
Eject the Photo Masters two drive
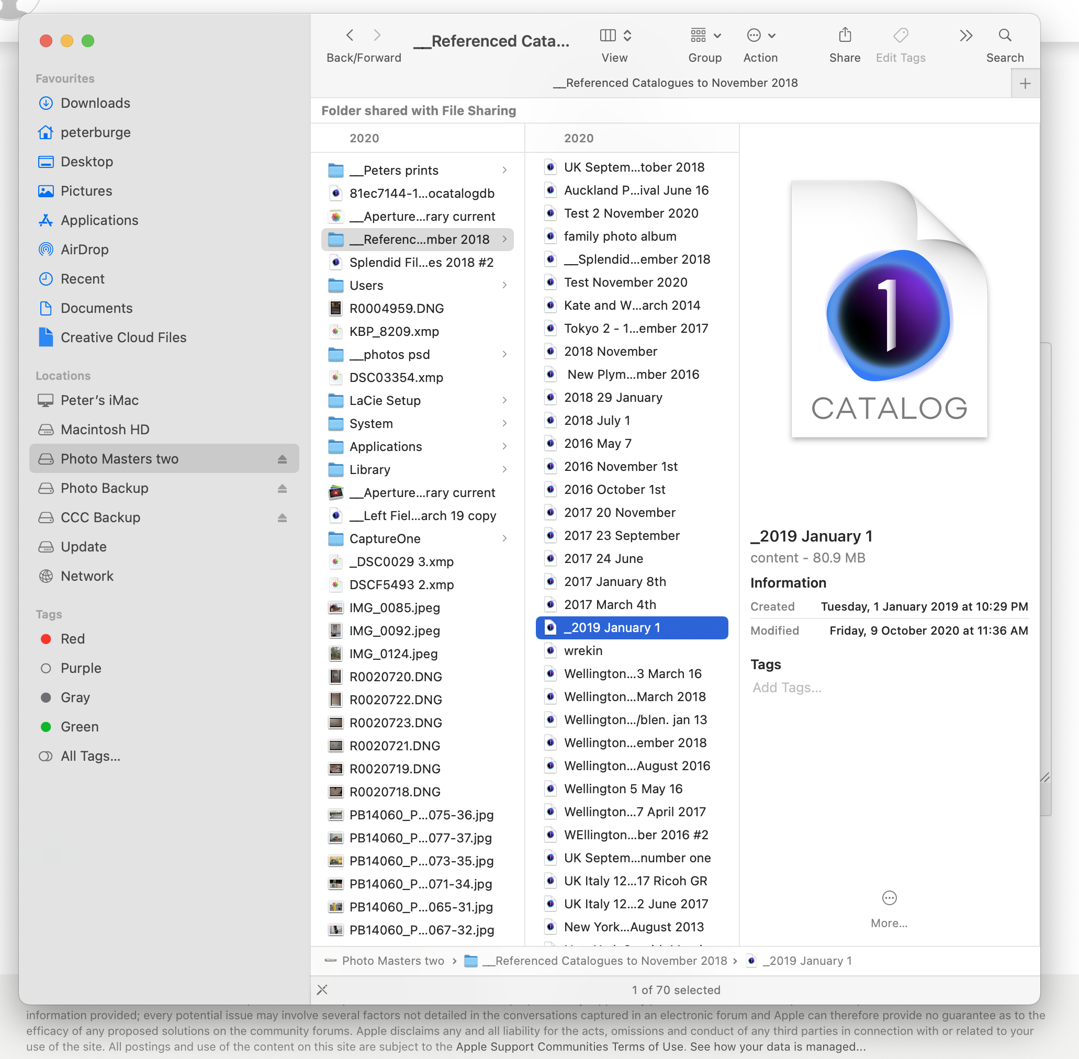pyautogui.click(x=282, y=459)
